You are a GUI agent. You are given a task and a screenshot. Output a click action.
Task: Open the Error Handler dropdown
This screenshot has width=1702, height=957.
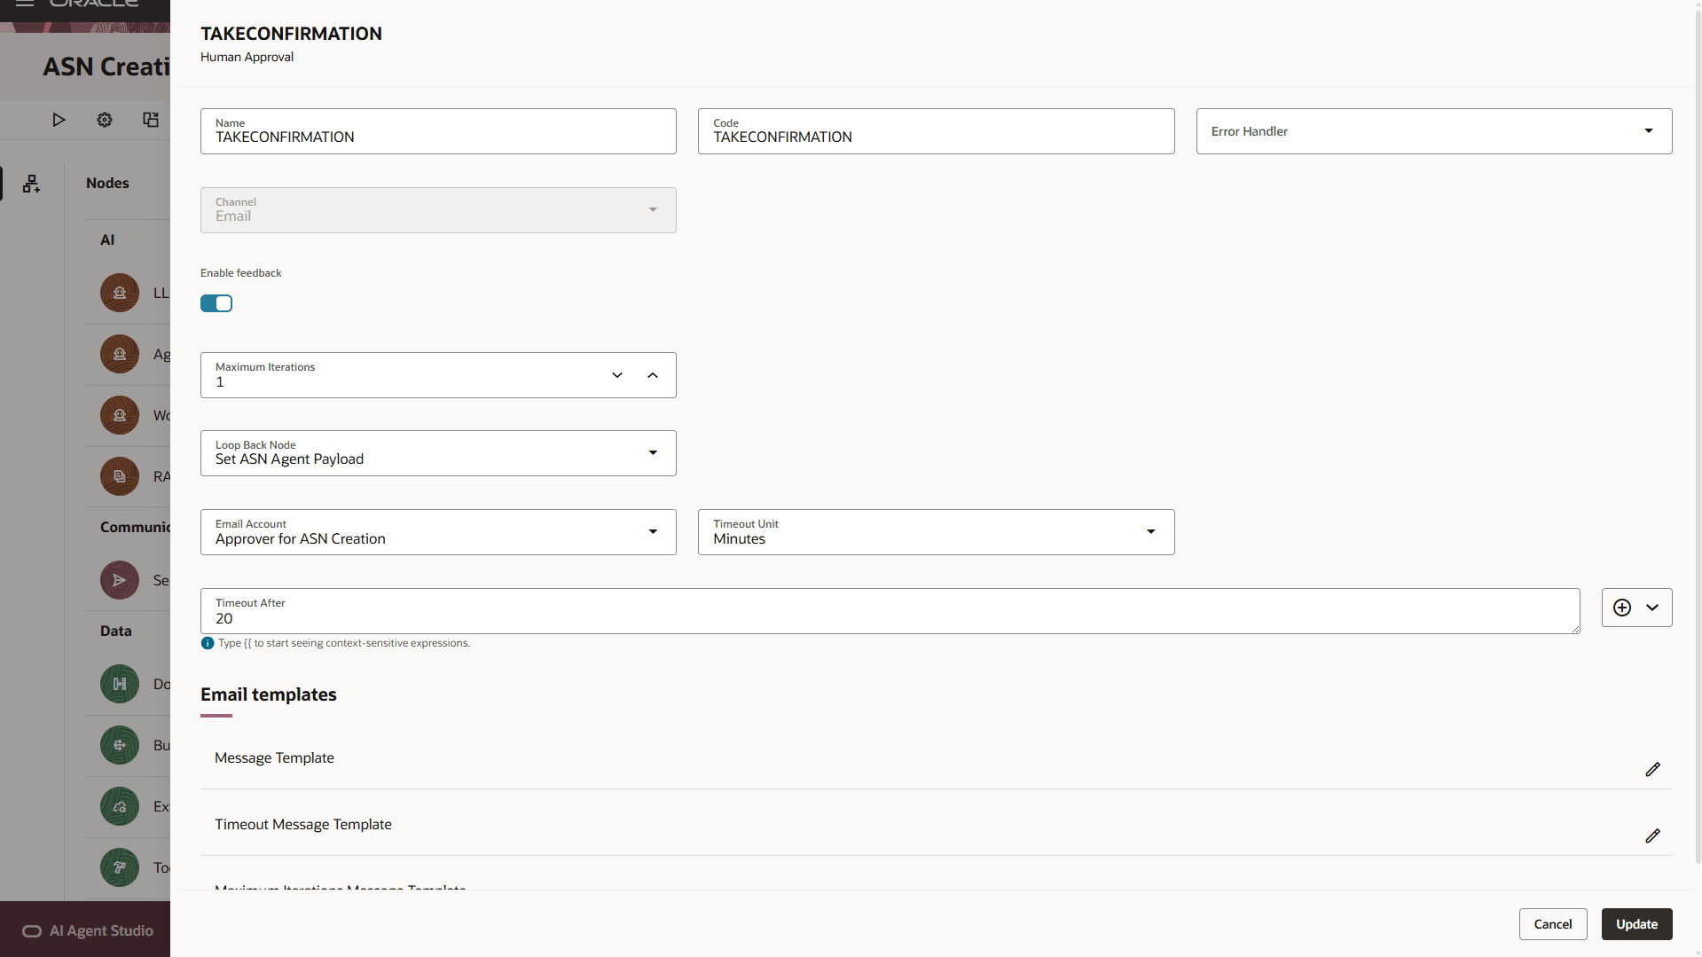pos(1648,130)
